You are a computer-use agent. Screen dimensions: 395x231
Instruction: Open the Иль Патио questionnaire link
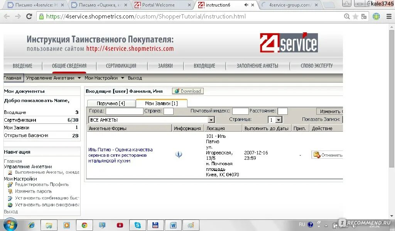120,155
